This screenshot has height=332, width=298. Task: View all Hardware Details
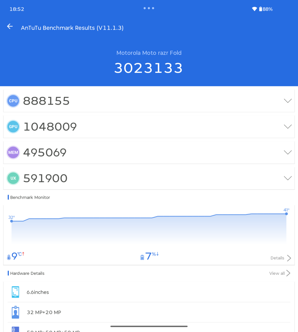(x=280, y=273)
